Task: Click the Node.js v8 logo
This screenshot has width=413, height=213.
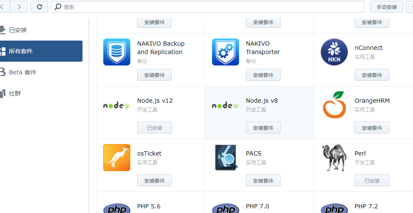Action: click(x=226, y=106)
